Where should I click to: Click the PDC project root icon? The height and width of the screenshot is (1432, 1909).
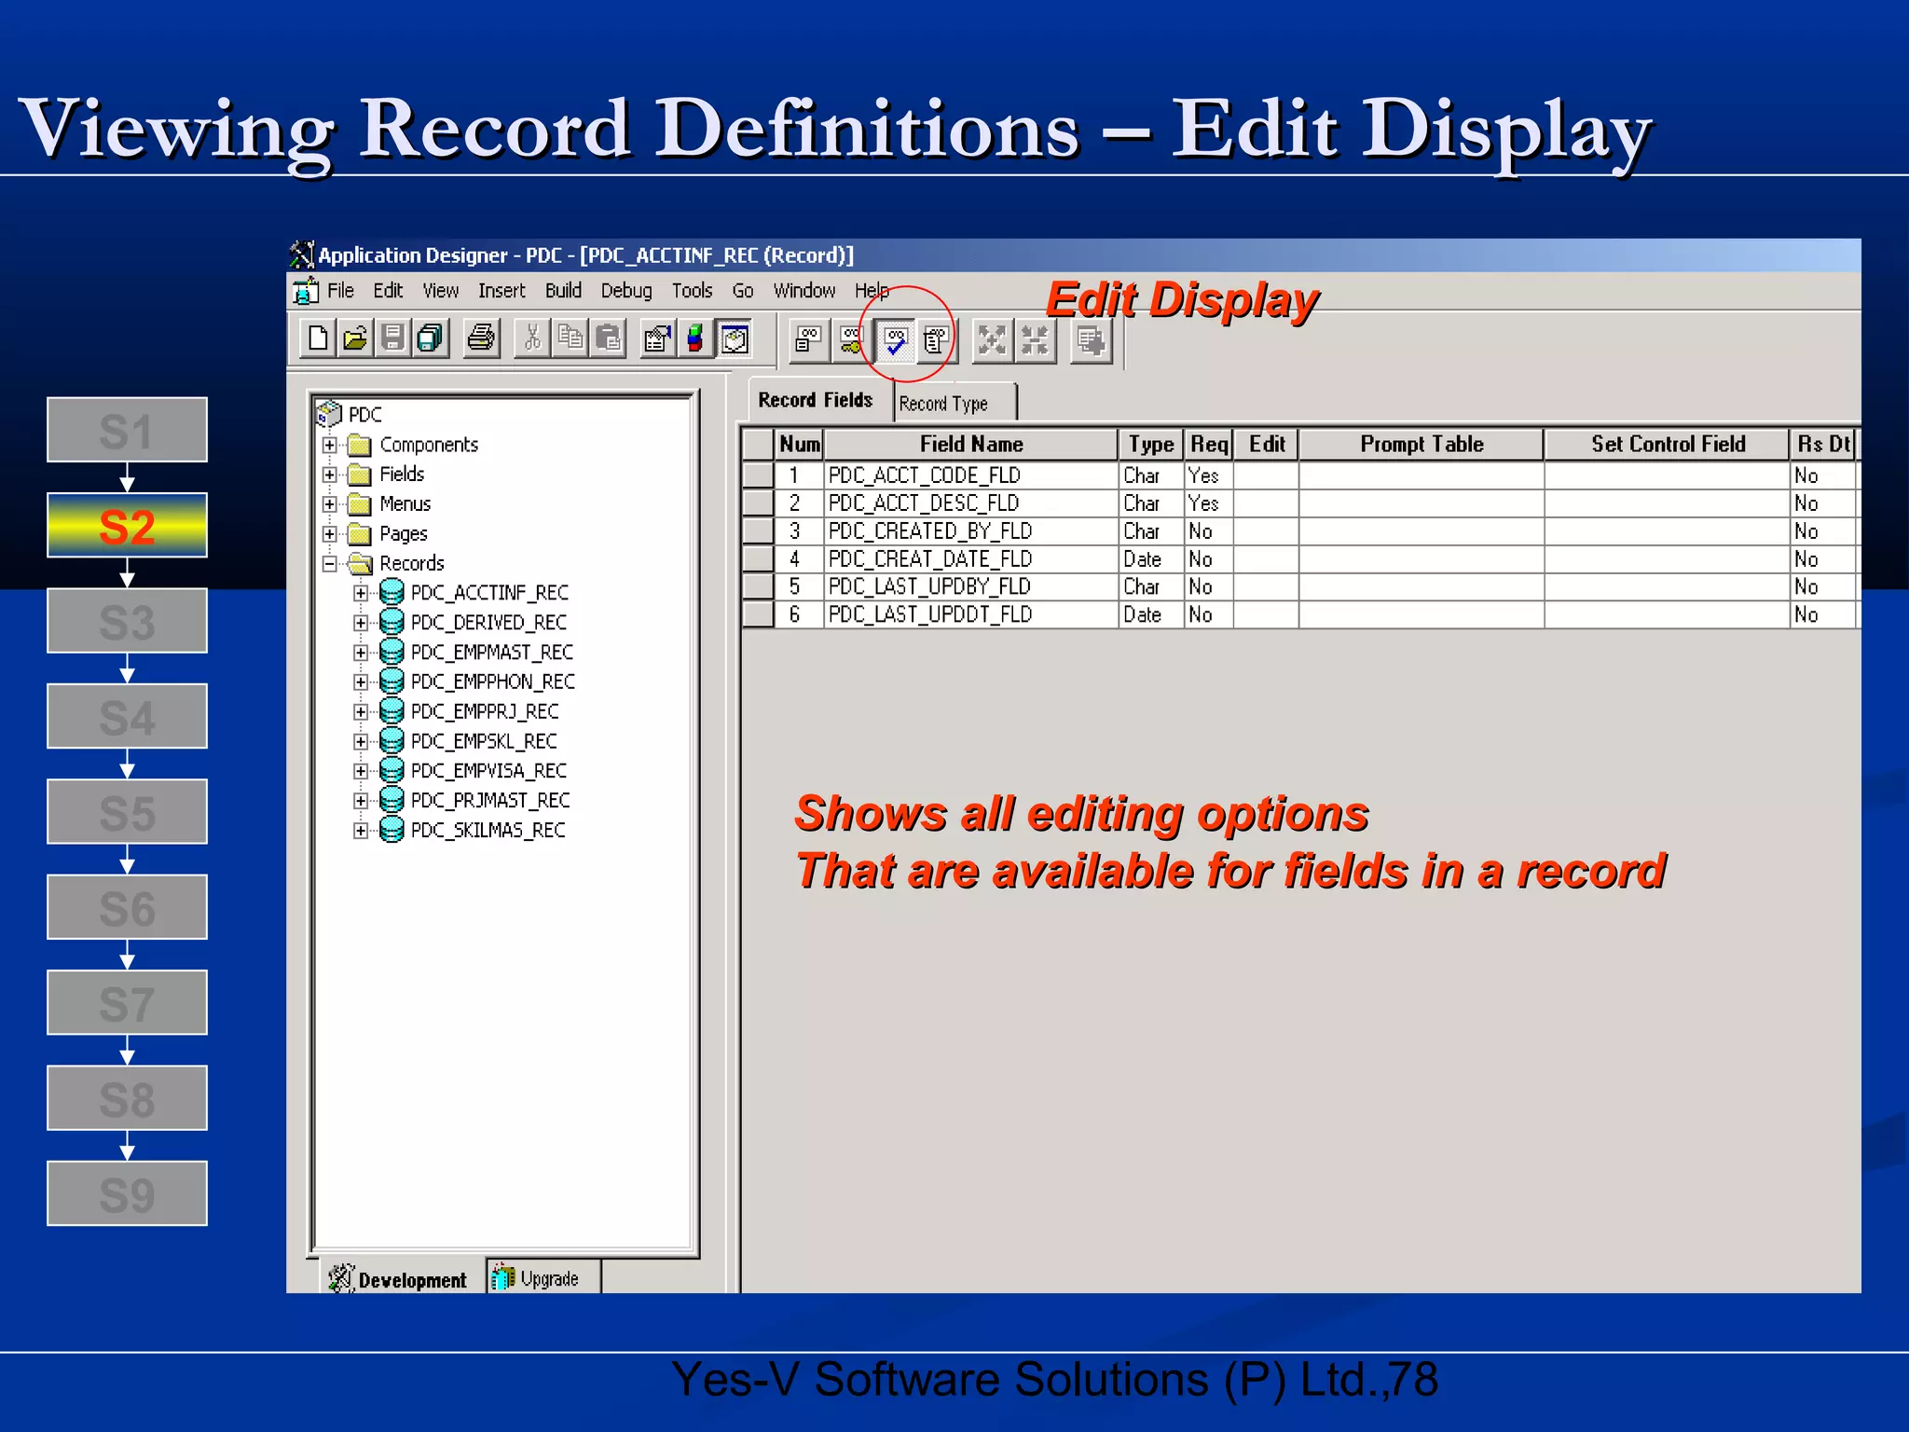[x=329, y=413]
